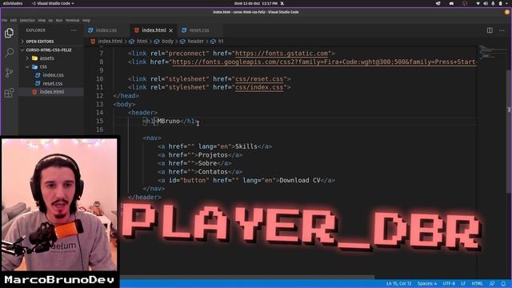Image resolution: width=512 pixels, height=288 pixels.
Task: Open the system menu arrow in top bar
Action: tap(507, 3)
